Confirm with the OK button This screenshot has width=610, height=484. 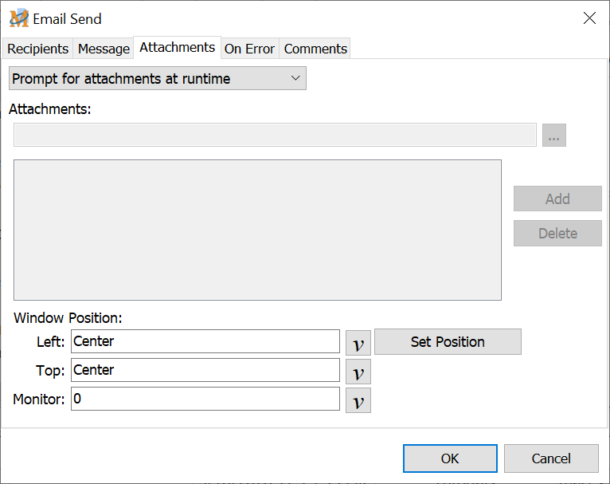click(450, 458)
